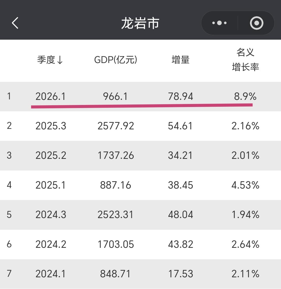281x289 pixels.
Task: Tap the 2025.3 row in the table
Action: point(51,126)
